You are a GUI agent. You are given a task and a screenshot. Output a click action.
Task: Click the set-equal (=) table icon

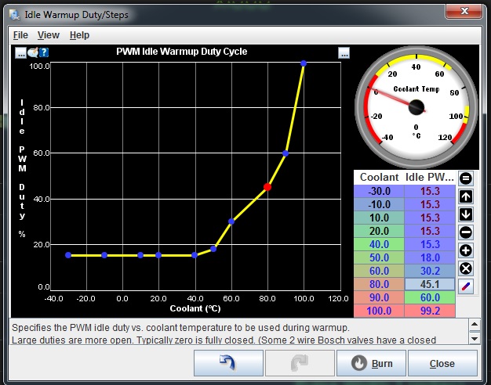[465, 178]
